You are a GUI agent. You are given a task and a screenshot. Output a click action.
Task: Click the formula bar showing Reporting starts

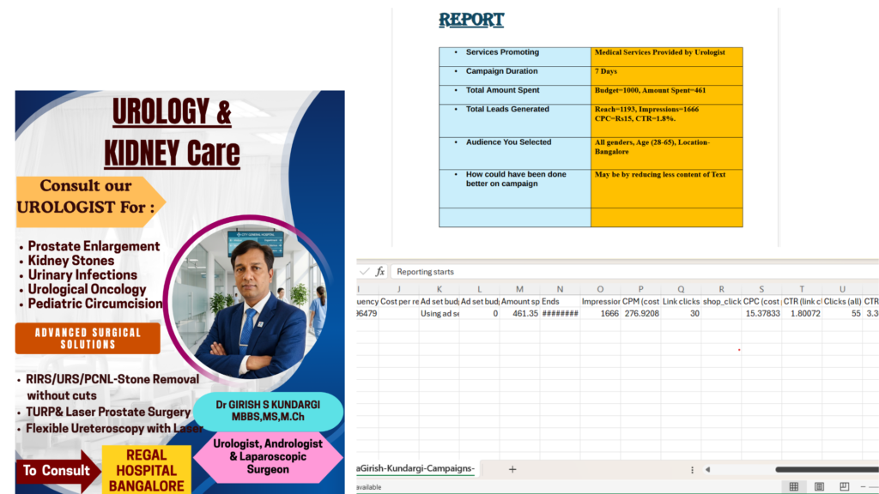point(634,272)
